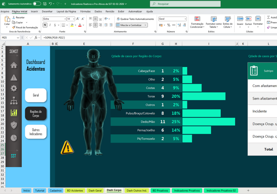
Task: Click the Excluir cells icon
Action: [248, 19]
